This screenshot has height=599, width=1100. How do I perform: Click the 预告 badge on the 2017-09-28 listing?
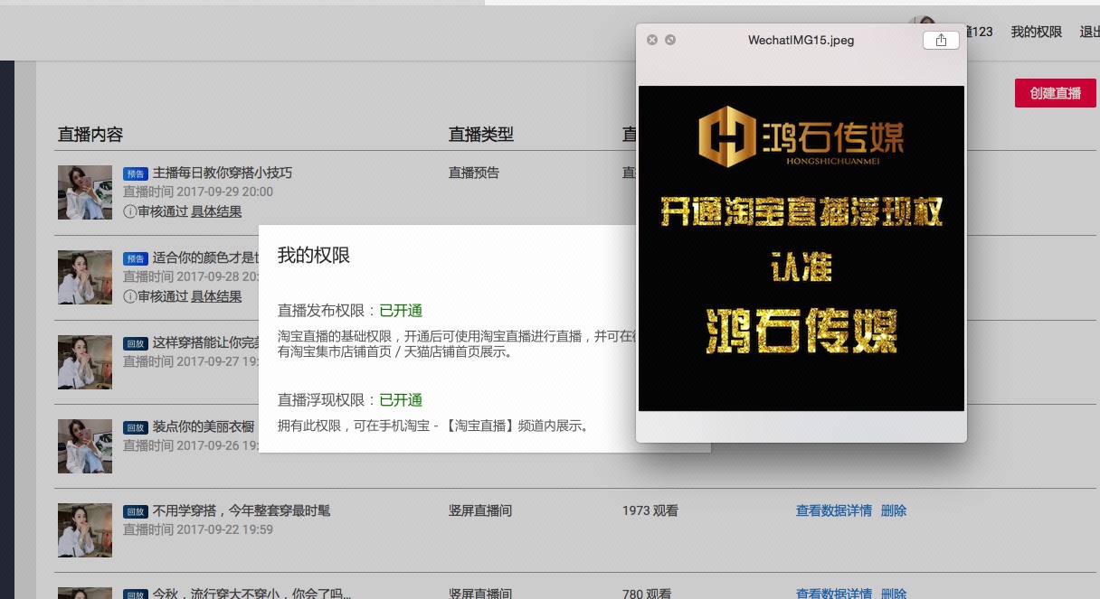click(x=136, y=258)
